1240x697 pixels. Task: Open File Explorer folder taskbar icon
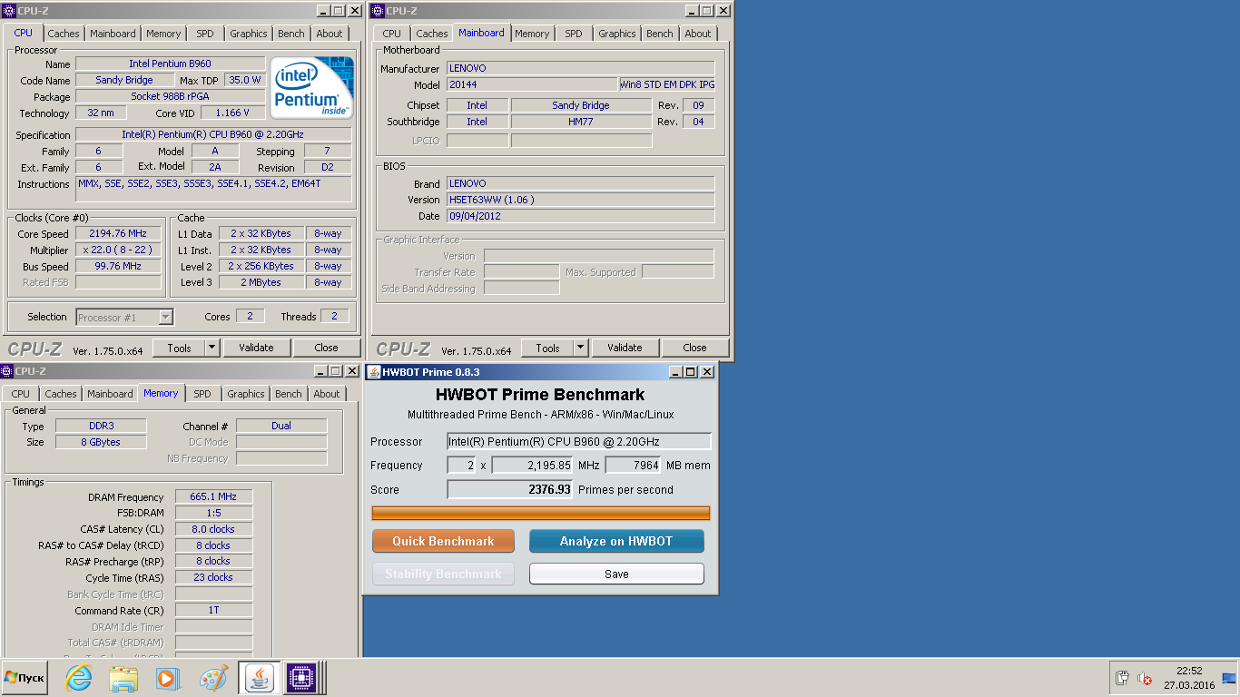(x=123, y=678)
